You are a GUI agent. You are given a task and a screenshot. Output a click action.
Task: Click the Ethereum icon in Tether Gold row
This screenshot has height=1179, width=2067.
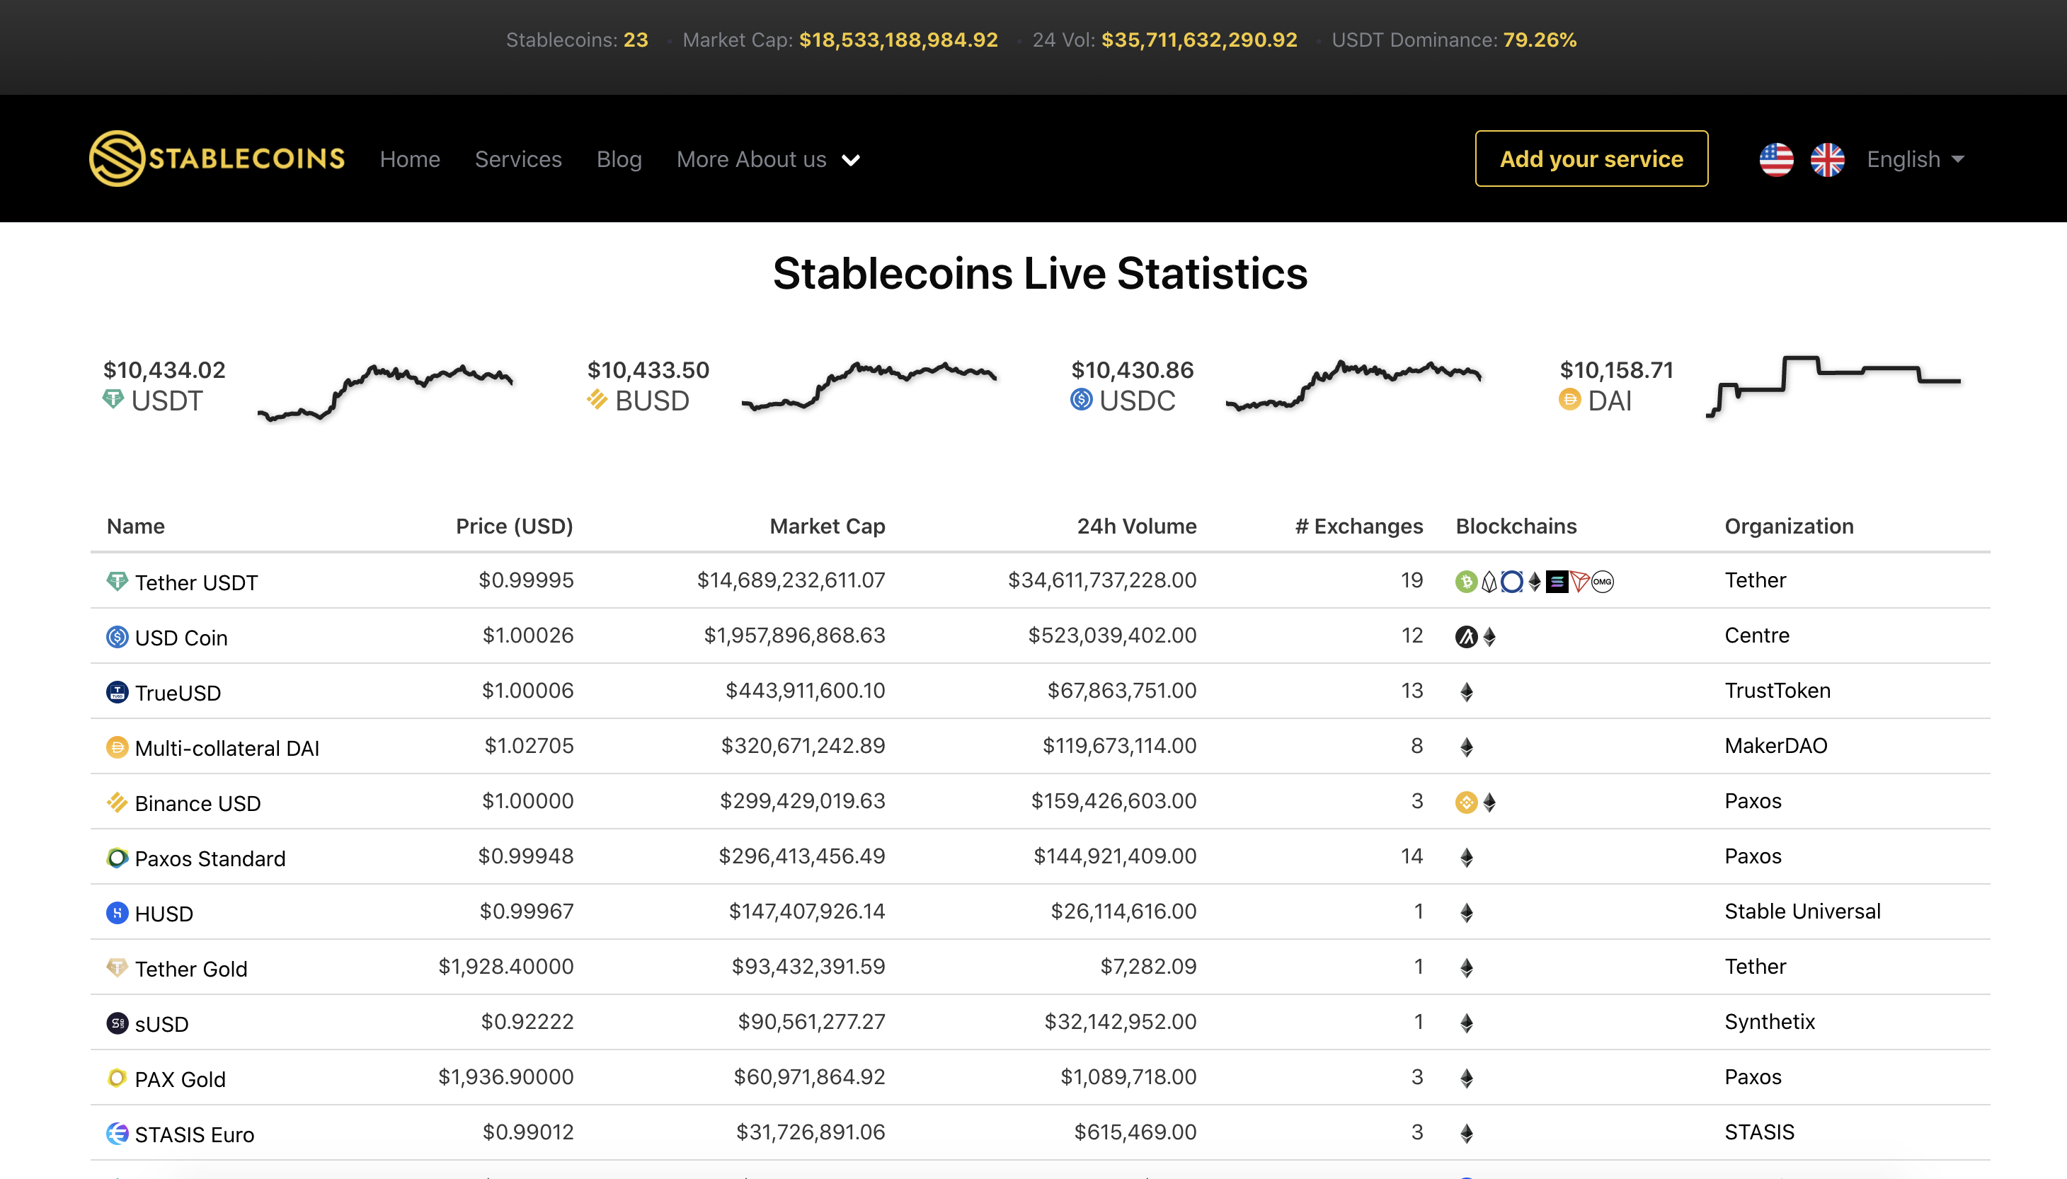(x=1466, y=967)
